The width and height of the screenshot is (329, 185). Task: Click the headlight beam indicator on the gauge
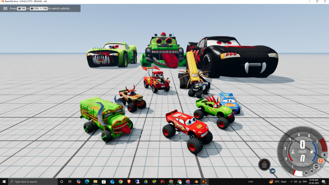point(324,155)
